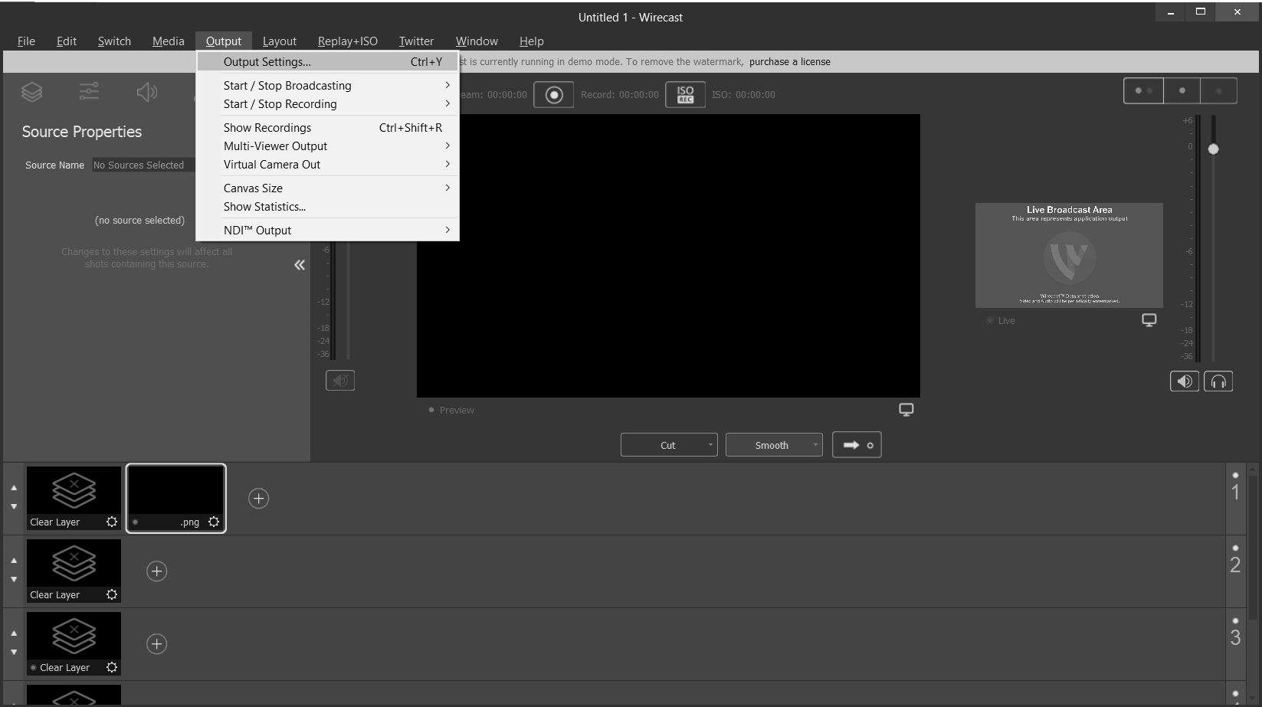Mute the master audio output speaker icon
The image size is (1262, 707).
click(x=1184, y=381)
